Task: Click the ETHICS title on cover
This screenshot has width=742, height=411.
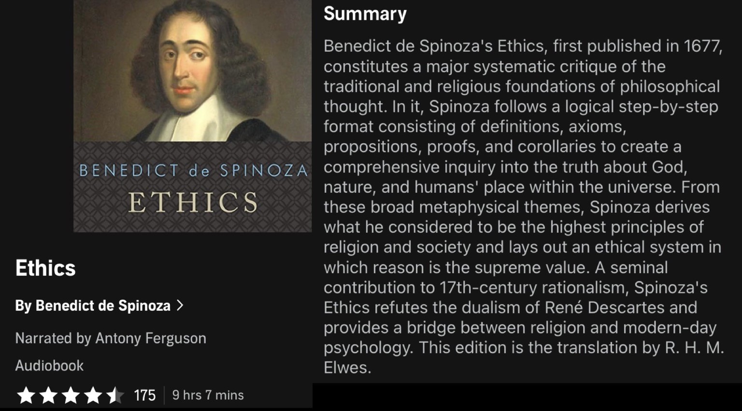Action: coord(193,203)
